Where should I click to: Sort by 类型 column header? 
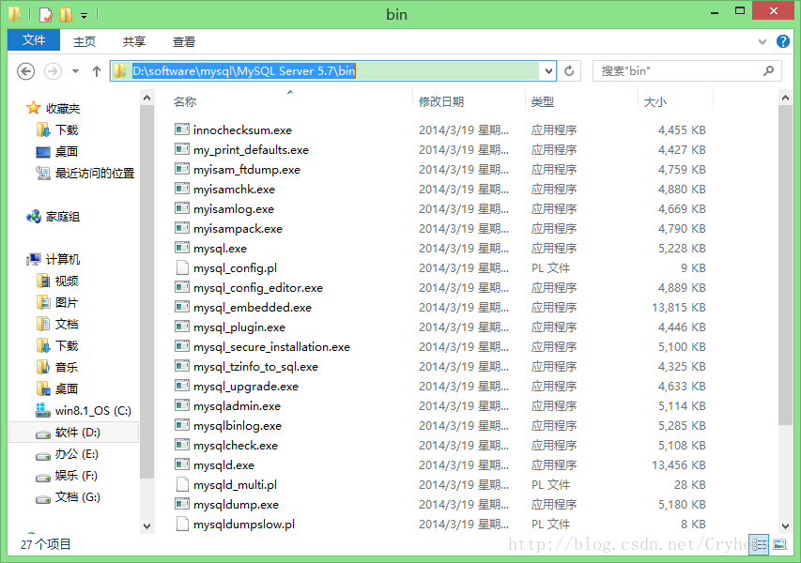click(543, 101)
